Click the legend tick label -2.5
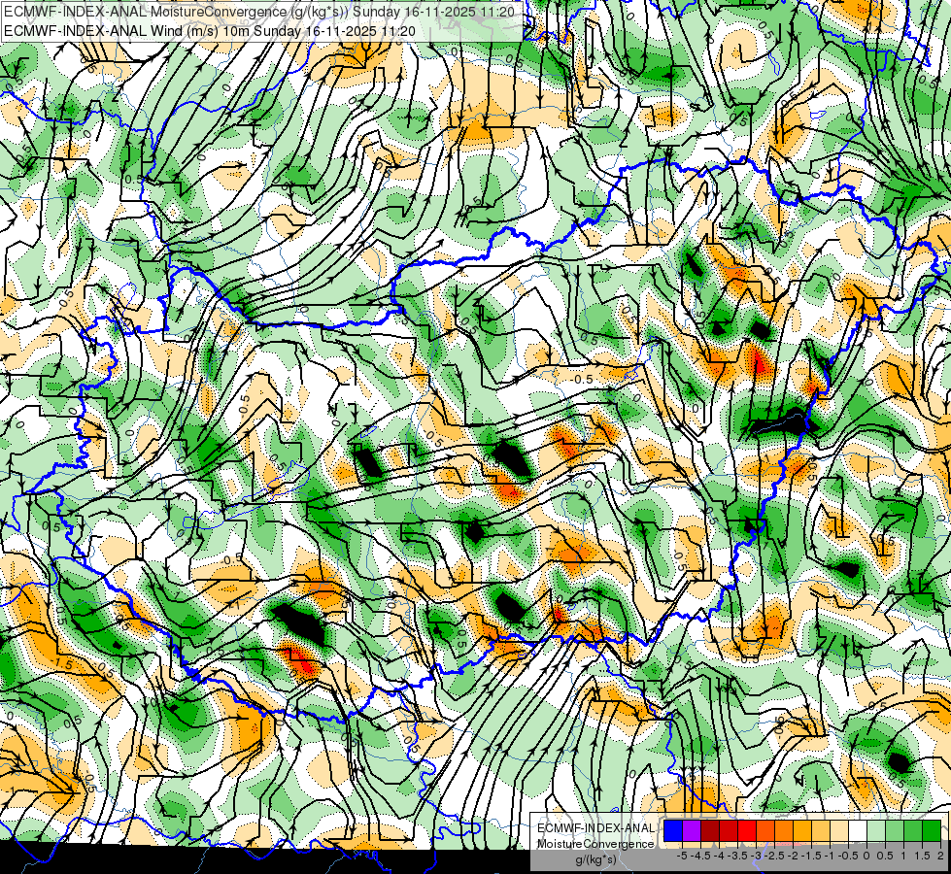 (x=774, y=856)
